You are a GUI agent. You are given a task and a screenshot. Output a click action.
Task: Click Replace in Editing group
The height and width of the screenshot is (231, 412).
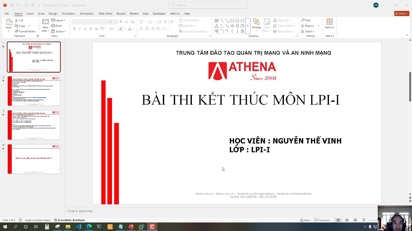tap(307, 26)
